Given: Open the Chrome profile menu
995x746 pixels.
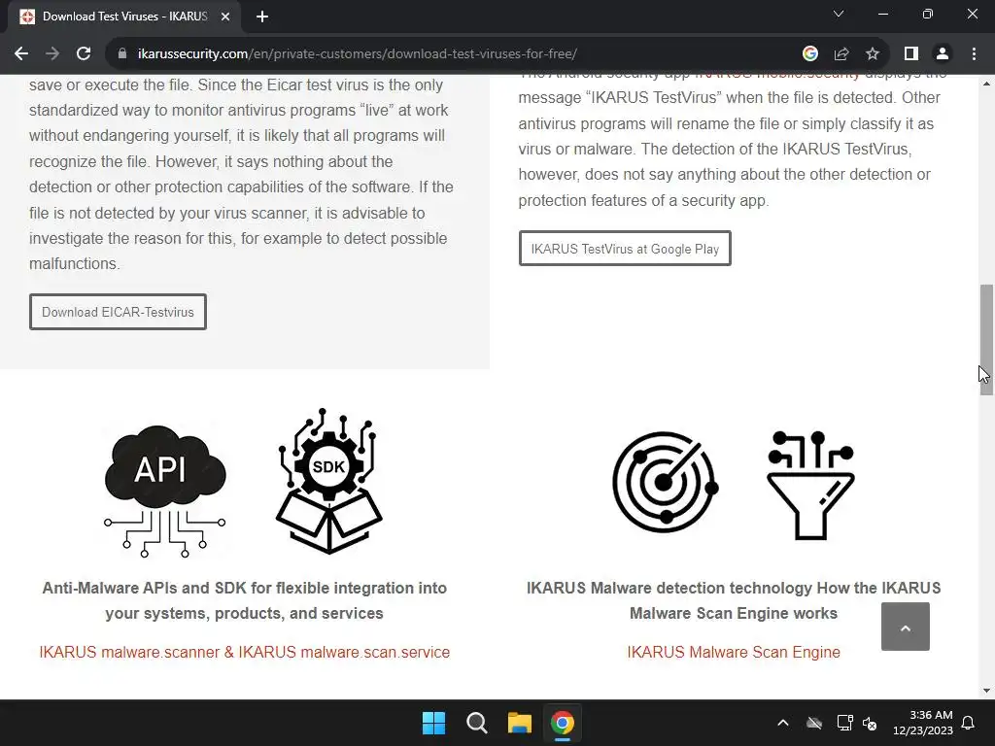Looking at the screenshot, I should (943, 54).
